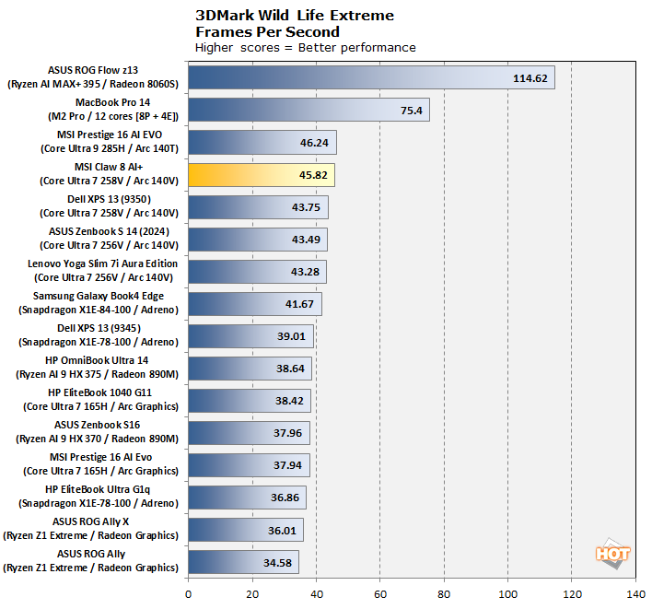Click the MSI Prestige 16 AI EVO label

pos(110,135)
